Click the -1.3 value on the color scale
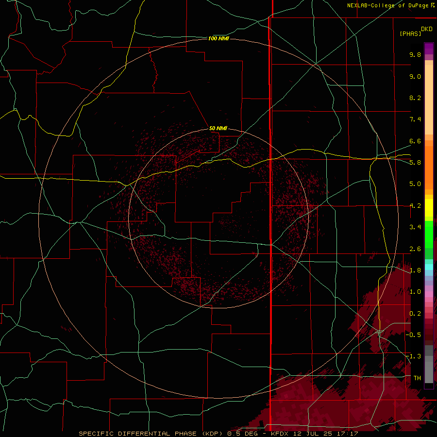 pyautogui.click(x=413, y=356)
